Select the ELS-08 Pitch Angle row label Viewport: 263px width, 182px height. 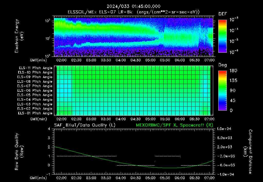point(35,81)
